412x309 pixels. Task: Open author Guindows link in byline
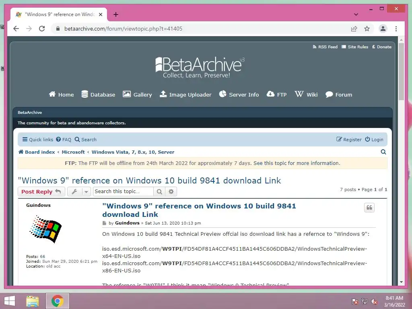[x=127, y=223]
